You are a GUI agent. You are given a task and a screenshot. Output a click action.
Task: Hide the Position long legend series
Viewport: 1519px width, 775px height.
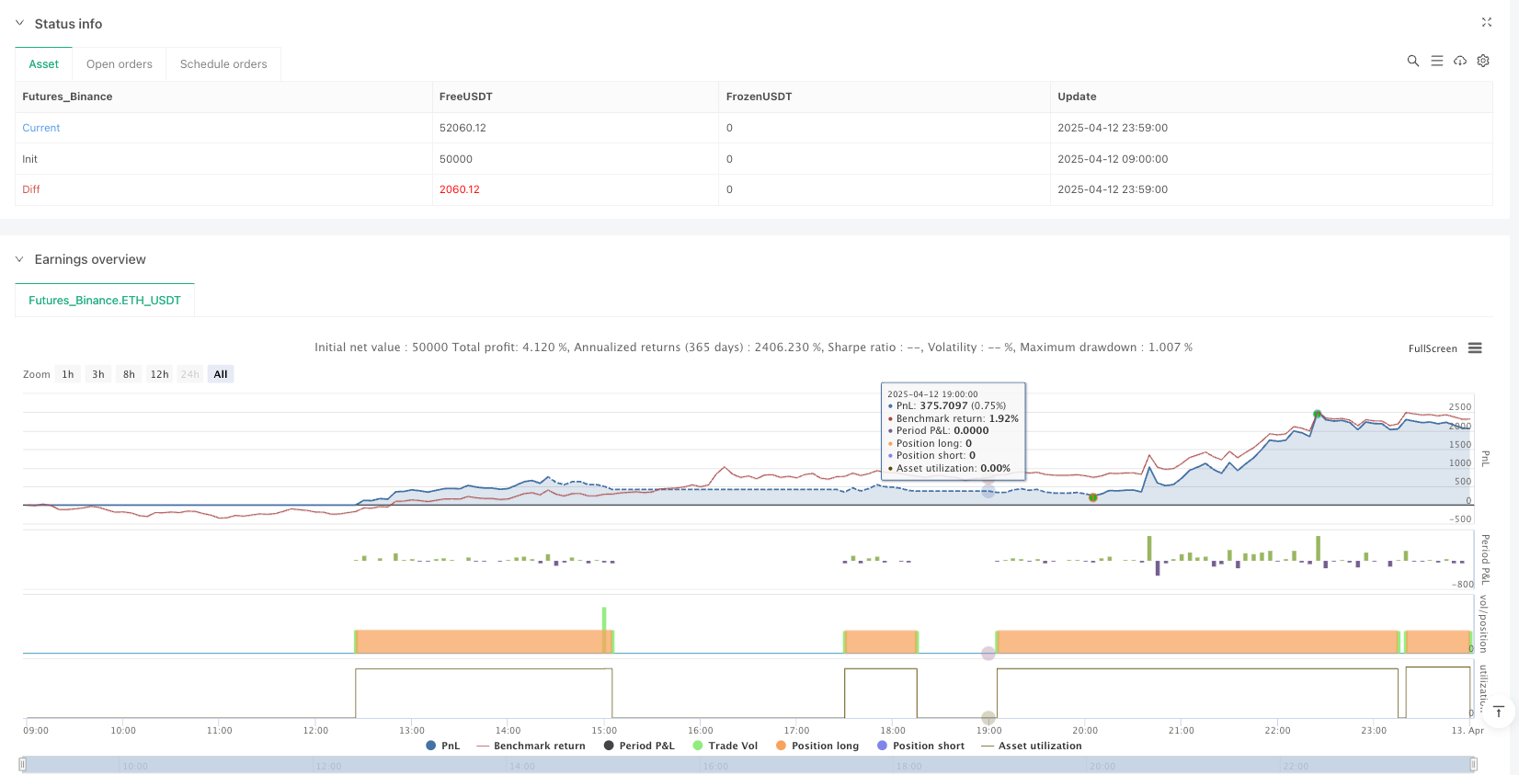(x=817, y=746)
